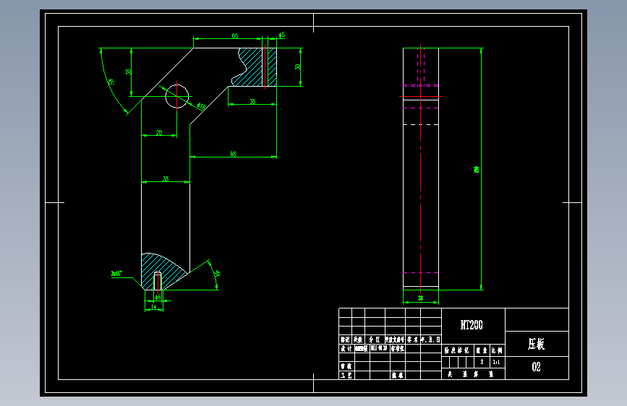Select the HT200 material text in title block
This screenshot has width=627, height=406.
click(472, 325)
